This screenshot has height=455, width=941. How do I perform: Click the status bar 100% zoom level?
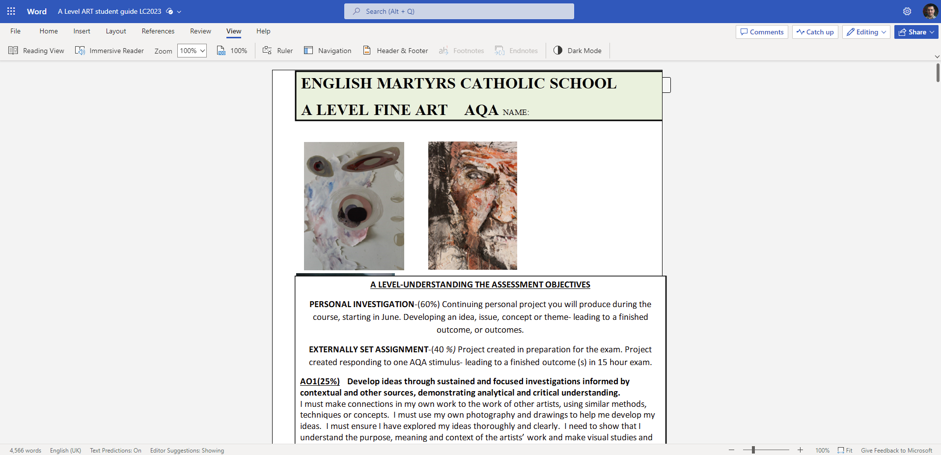coord(822,451)
